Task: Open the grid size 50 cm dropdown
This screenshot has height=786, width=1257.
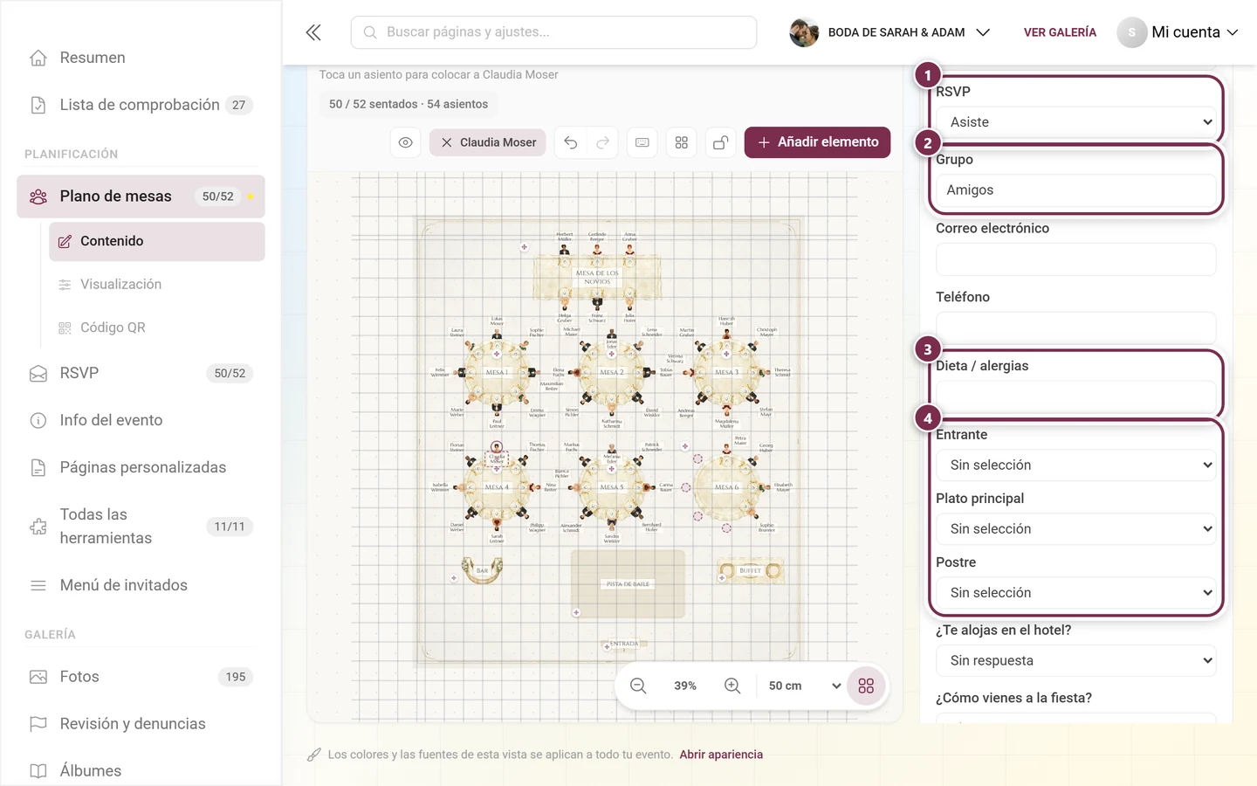Action: tap(804, 686)
